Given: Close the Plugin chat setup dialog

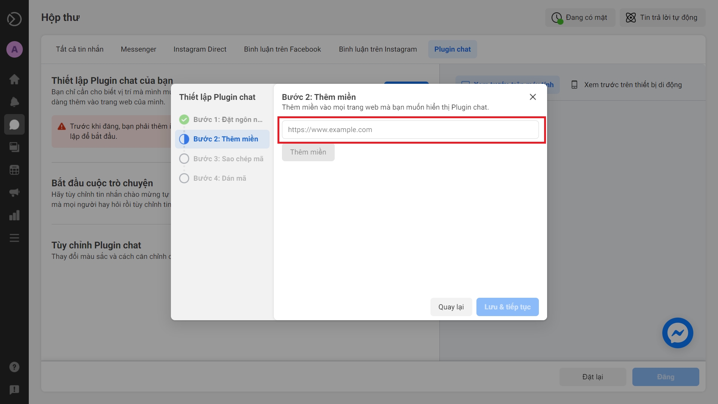Looking at the screenshot, I should [533, 97].
